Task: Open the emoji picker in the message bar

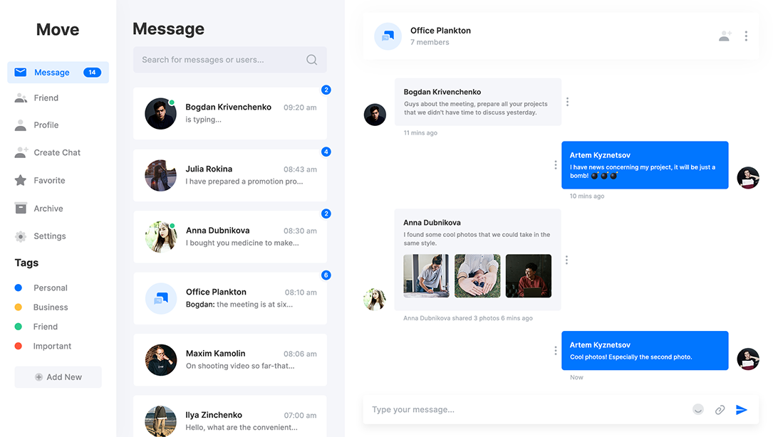Action: (697, 409)
